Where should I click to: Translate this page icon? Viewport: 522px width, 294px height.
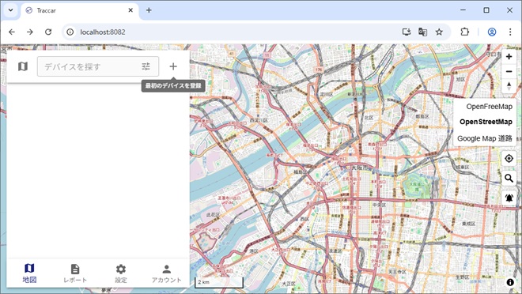pos(422,32)
